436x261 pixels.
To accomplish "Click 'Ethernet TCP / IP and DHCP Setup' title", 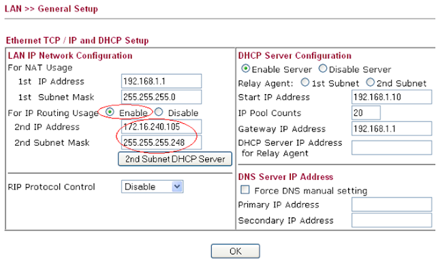I will click(77, 40).
